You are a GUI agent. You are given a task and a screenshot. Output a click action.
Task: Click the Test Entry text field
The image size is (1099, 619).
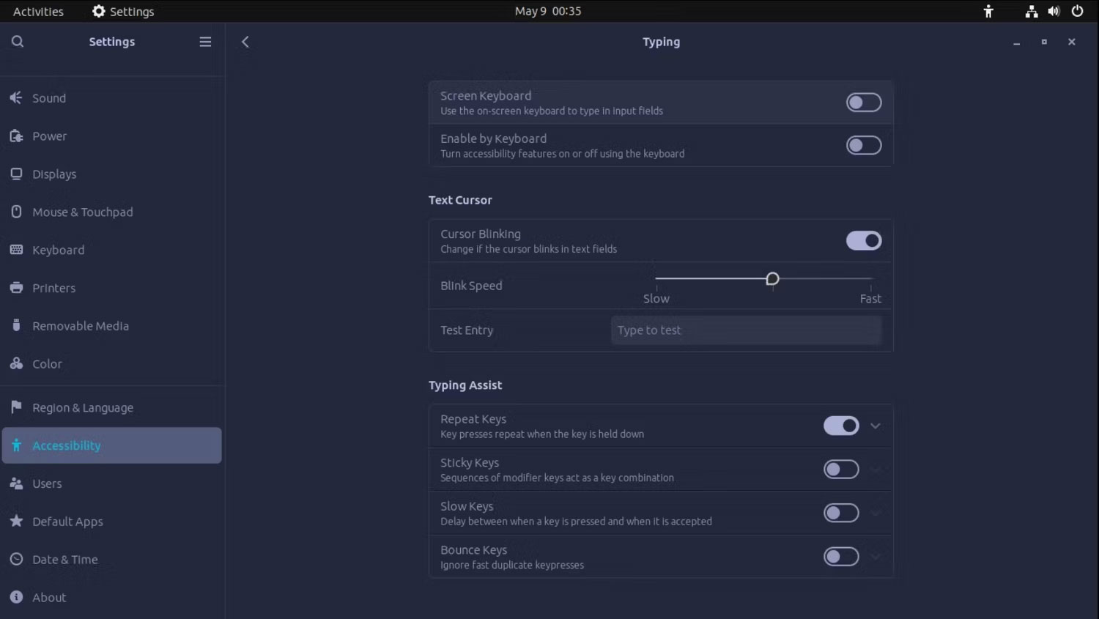[746, 330]
